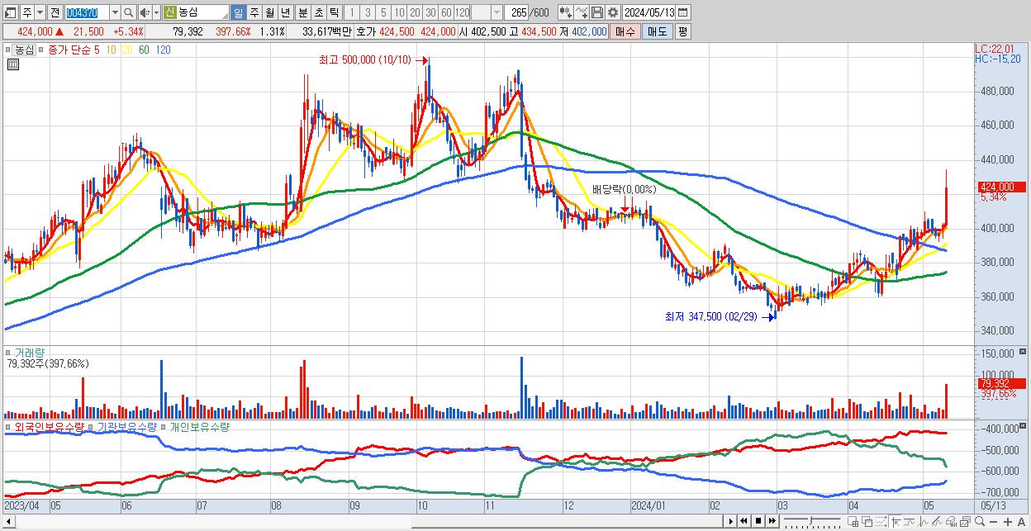1031x531 pixels.
Task: Click the 평 button
Action: coord(682,31)
